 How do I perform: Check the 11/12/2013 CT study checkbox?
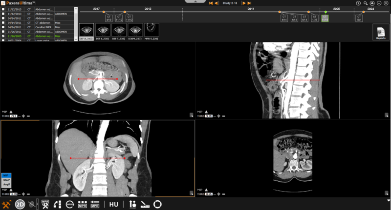pyautogui.click(x=3, y=9)
